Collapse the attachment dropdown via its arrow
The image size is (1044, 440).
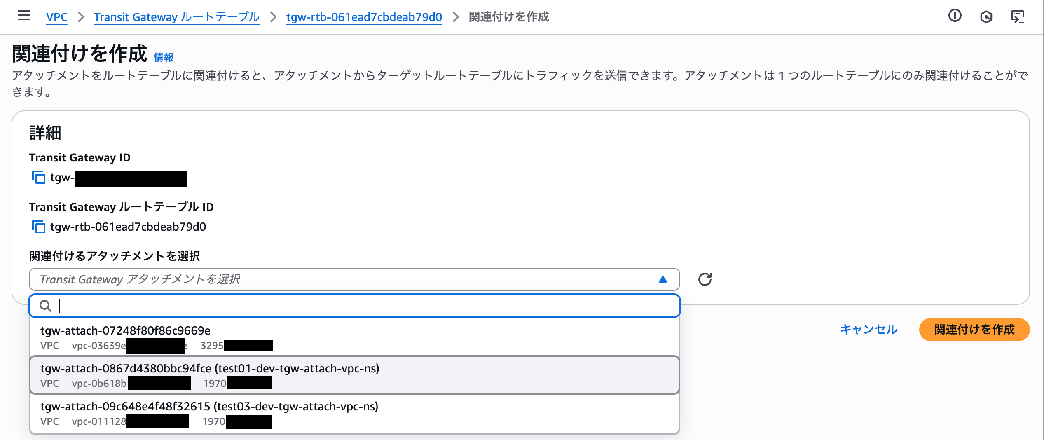click(x=663, y=279)
